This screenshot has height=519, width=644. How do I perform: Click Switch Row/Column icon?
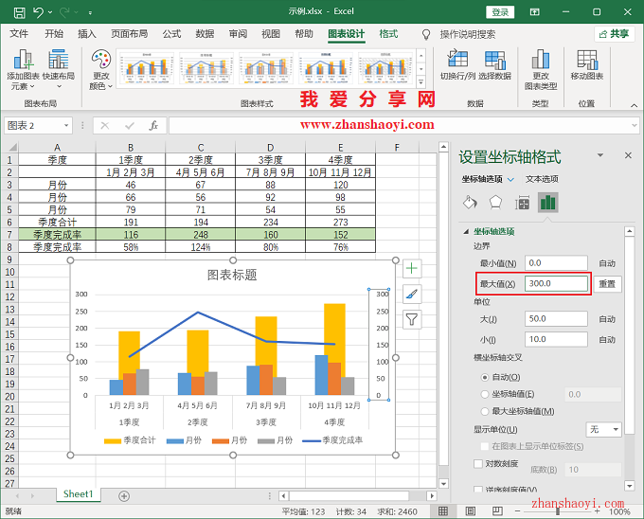(x=457, y=64)
